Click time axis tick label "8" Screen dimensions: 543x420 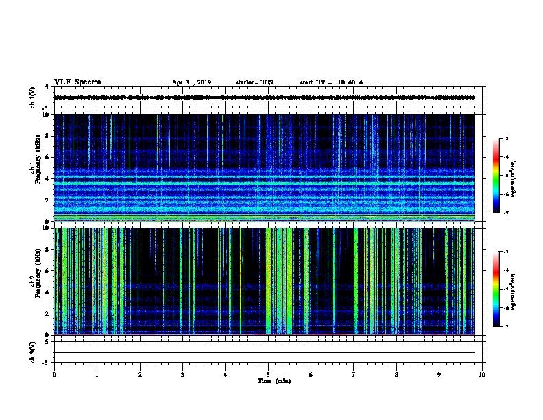396,375
